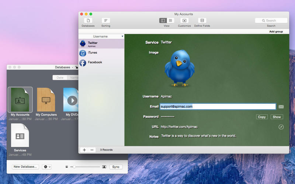The width and height of the screenshot is (295, 184).
Task: Add a record with the plus button
Action: 84,150
